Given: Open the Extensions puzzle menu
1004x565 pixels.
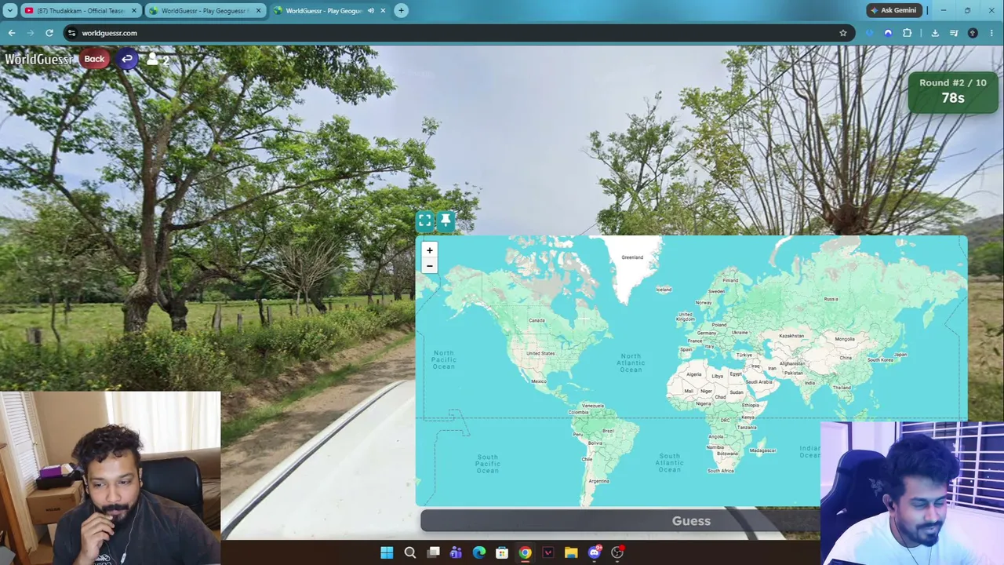Looking at the screenshot, I should tap(908, 33).
